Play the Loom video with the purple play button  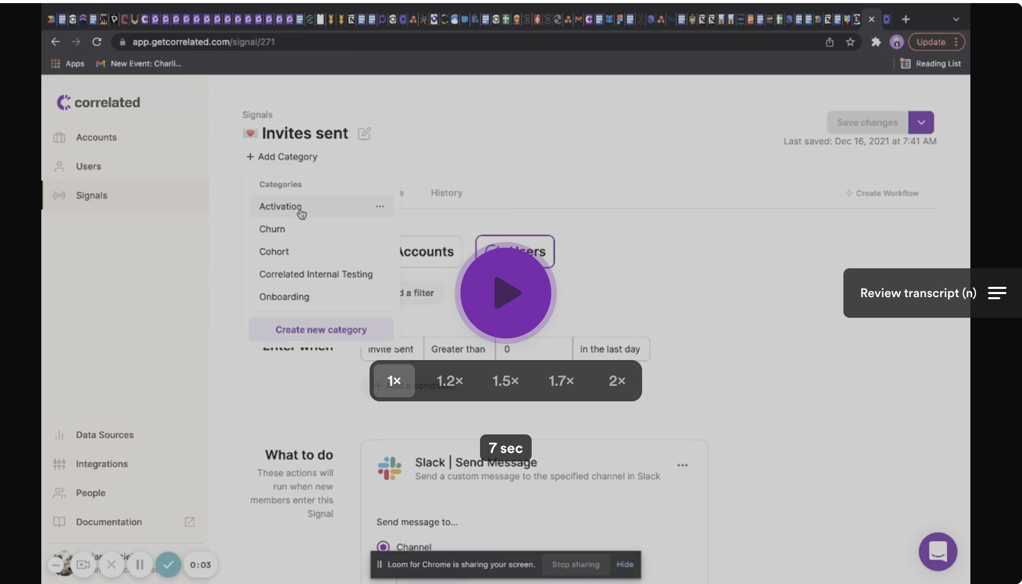(x=505, y=293)
